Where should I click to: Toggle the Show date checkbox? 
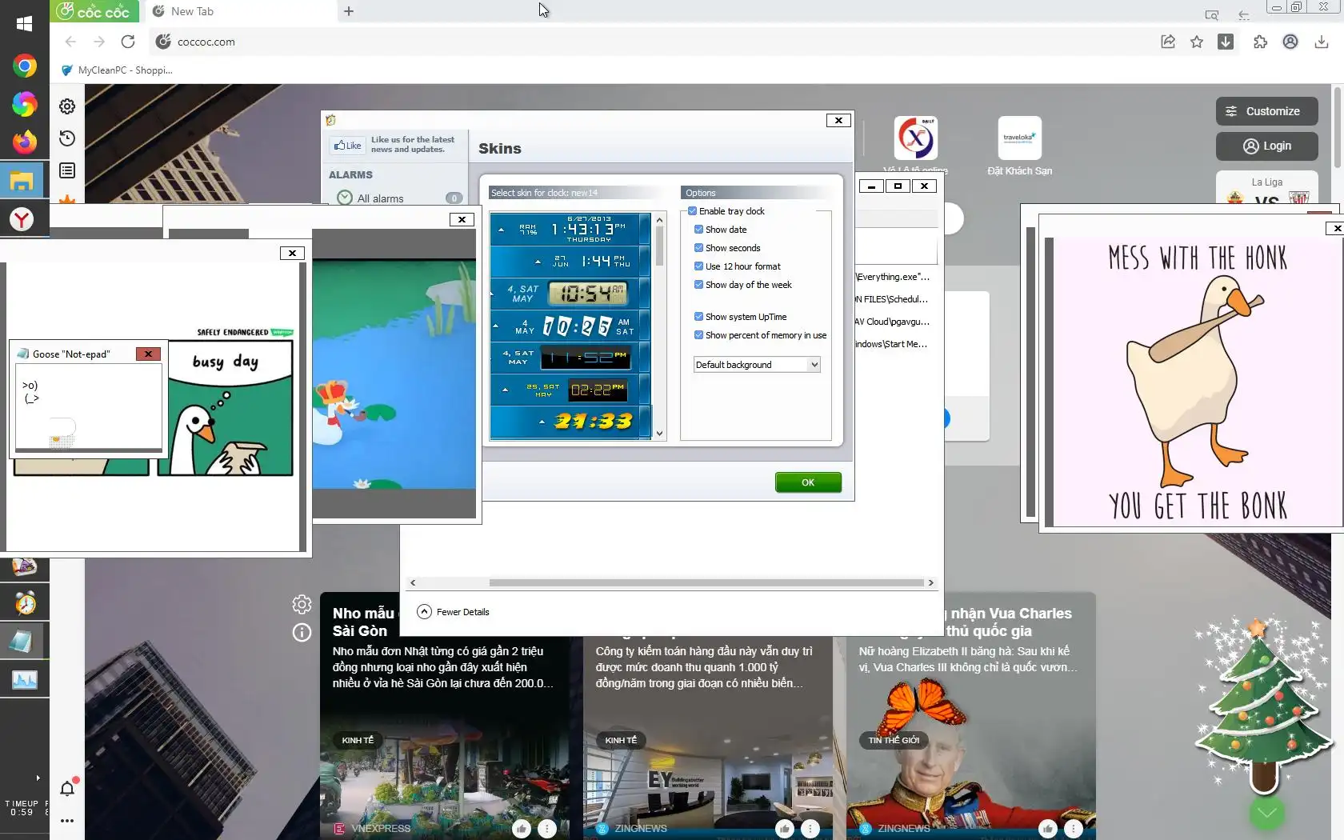[x=699, y=230]
